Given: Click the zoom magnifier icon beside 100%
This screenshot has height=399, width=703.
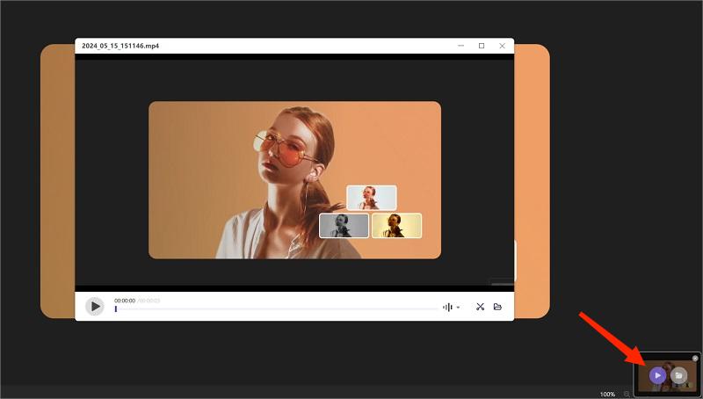Looking at the screenshot, I should 627,394.
